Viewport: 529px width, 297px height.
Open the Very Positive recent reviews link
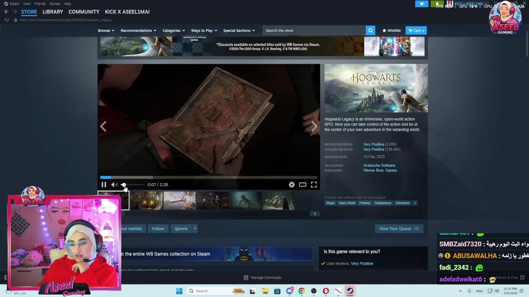(374, 144)
